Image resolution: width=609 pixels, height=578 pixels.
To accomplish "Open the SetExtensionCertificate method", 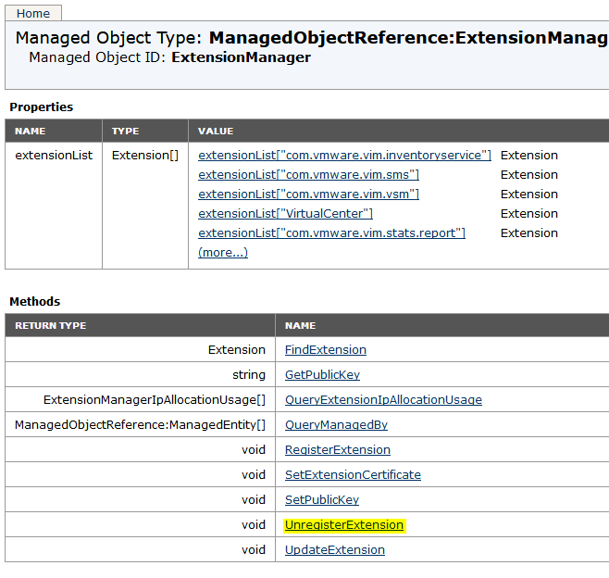I will 353,475.
